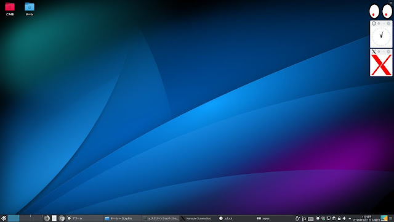The width and height of the screenshot is (394, 222).
Task: Open the xclock window menu icon
Action: click(374, 23)
